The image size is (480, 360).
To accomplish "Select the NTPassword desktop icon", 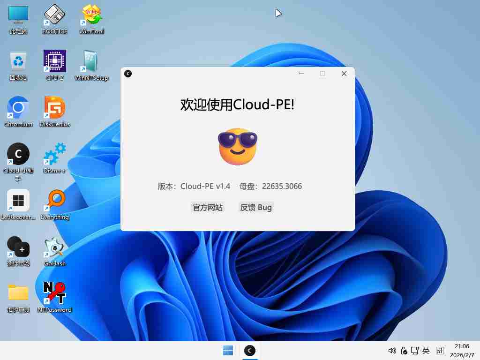I will pyautogui.click(x=55, y=293).
